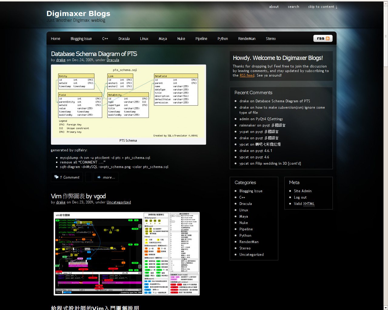Screen dimensions: 388x310
Task: Open Pipeline in Categories sidebar
Action: pyautogui.click(x=246, y=229)
